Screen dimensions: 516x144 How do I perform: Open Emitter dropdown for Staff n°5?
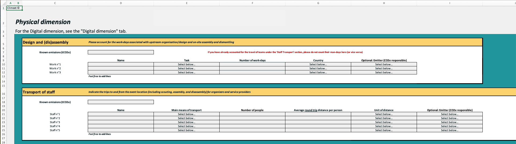[x=449, y=130]
